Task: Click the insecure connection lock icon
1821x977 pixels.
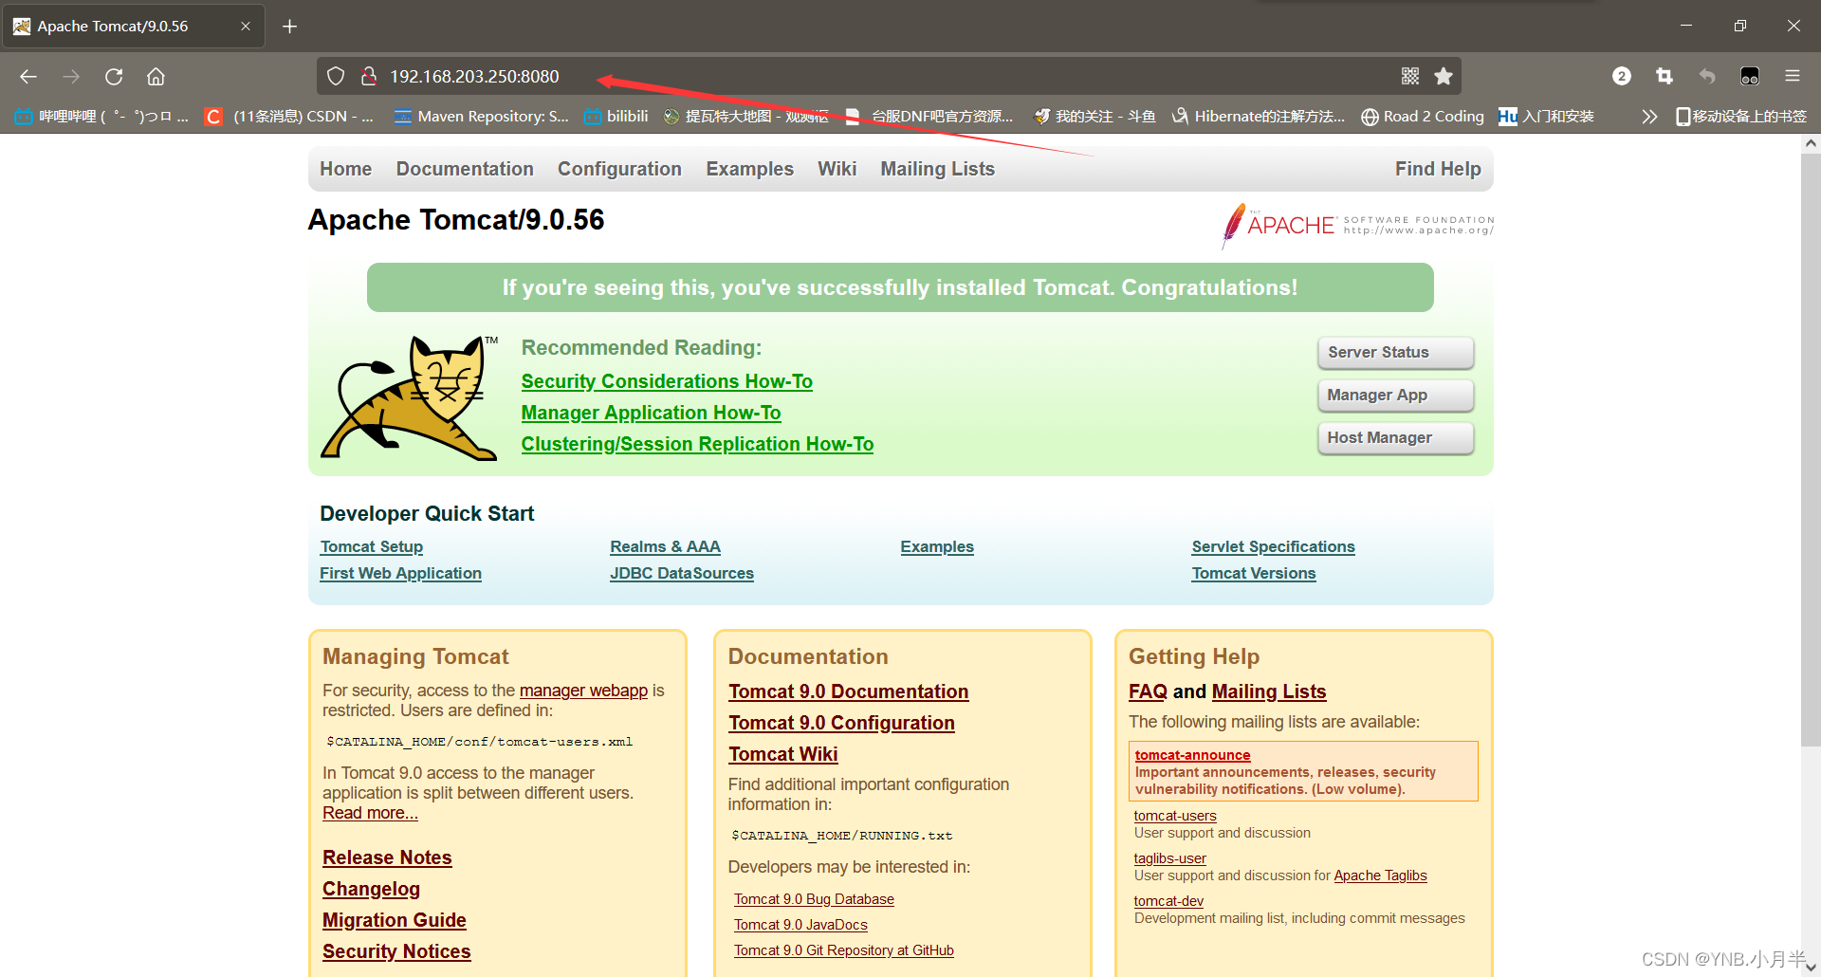Action: click(x=369, y=76)
